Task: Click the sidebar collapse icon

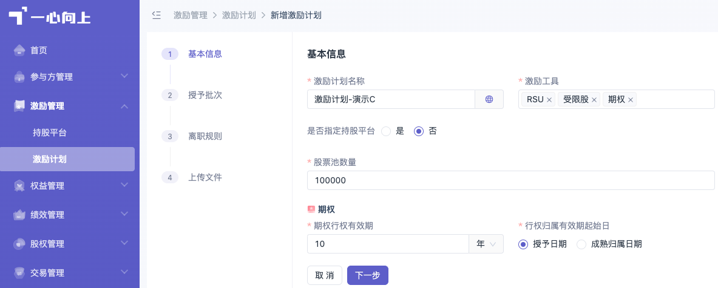Action: [x=156, y=15]
